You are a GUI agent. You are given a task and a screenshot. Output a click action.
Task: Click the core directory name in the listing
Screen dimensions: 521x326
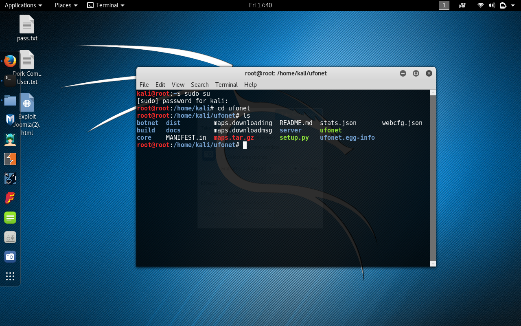pos(144,138)
